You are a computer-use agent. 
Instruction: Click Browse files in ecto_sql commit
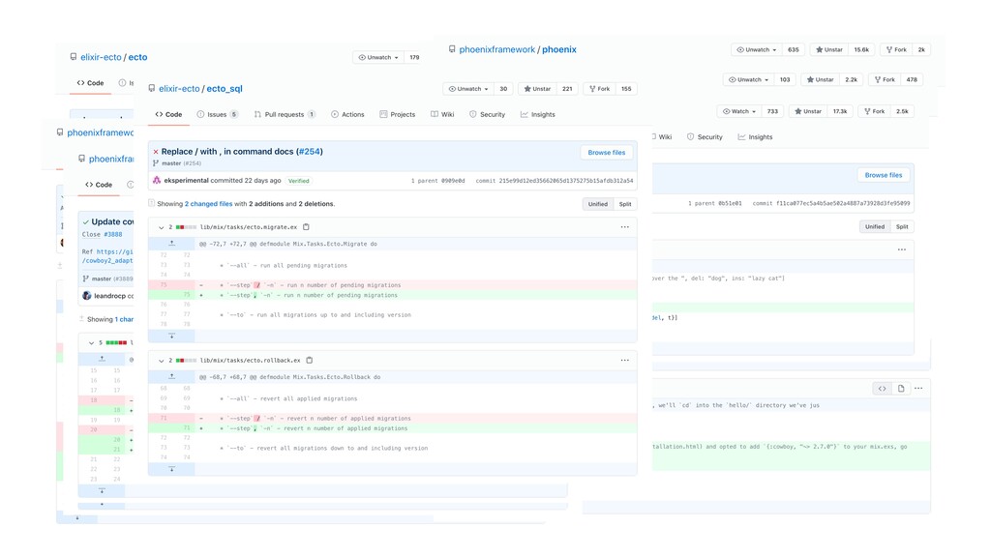(606, 152)
